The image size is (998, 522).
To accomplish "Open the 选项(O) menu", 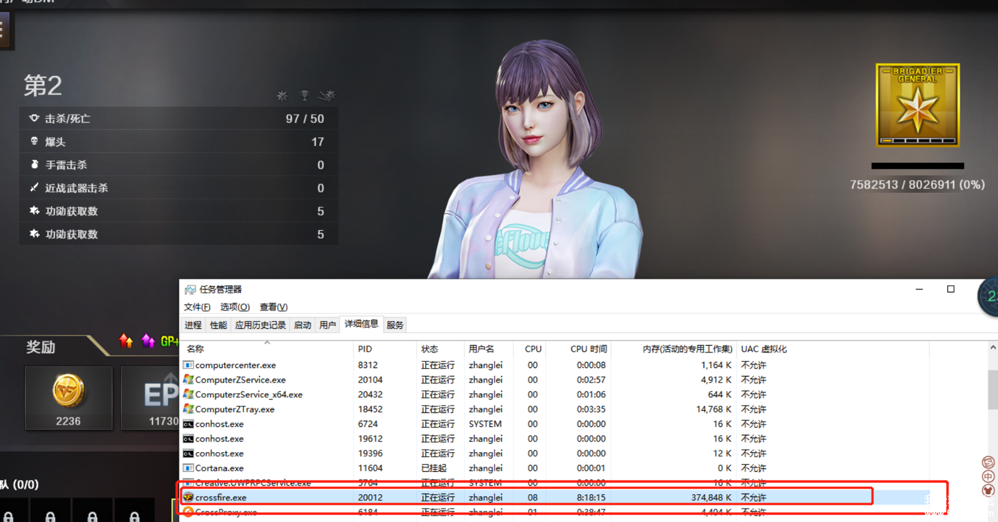I will [x=235, y=307].
